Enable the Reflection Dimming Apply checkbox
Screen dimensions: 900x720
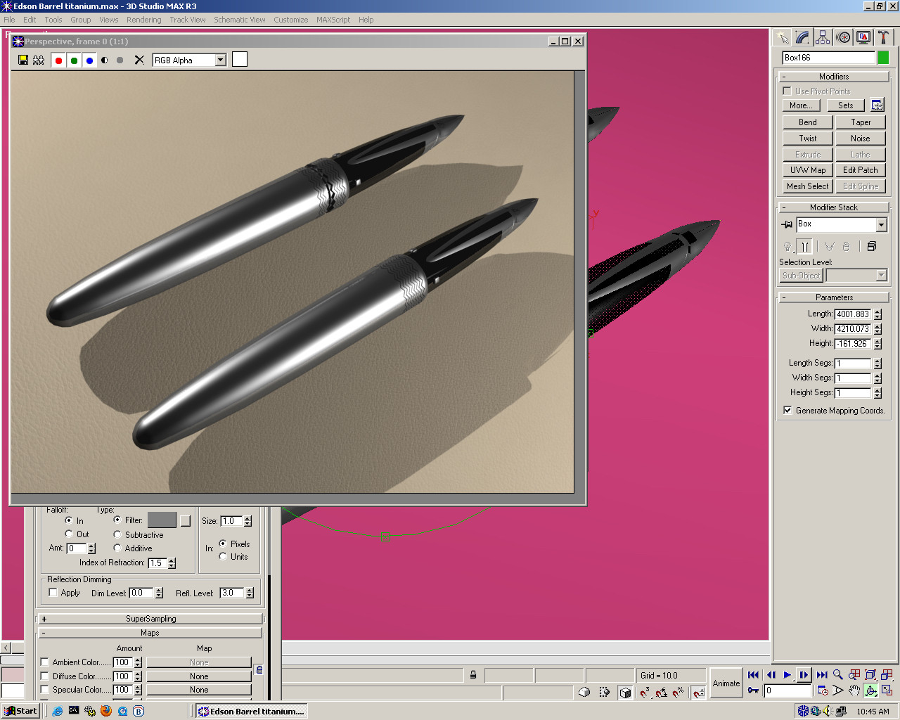coord(53,593)
